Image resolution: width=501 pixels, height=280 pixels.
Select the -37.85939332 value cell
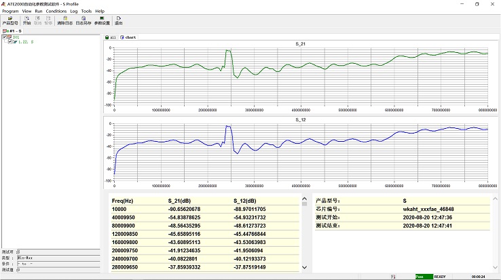[184, 267]
